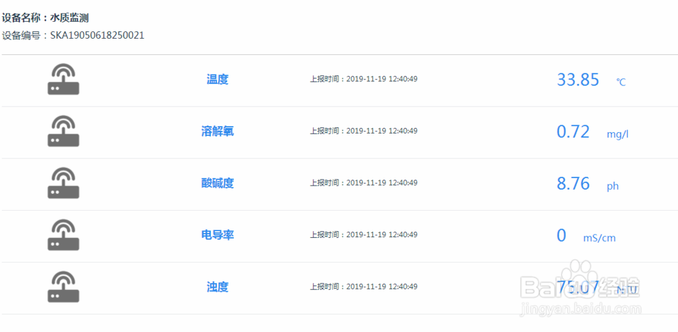Click the device name 水质监测 heading
Viewport: 678px width, 332px height.
45,18
